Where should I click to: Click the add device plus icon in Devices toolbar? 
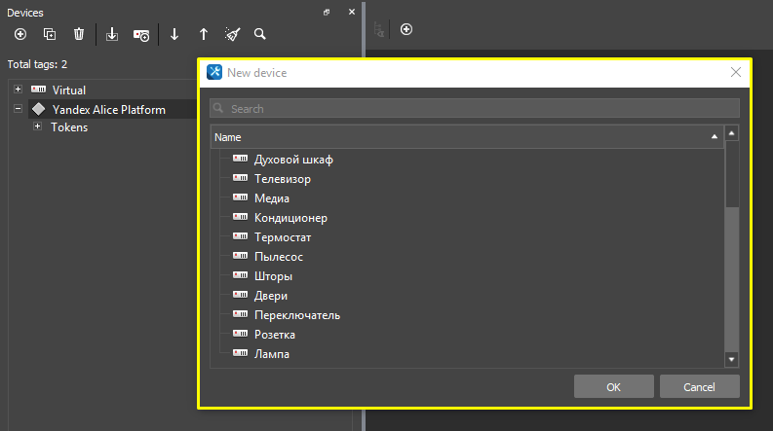pyautogui.click(x=19, y=34)
